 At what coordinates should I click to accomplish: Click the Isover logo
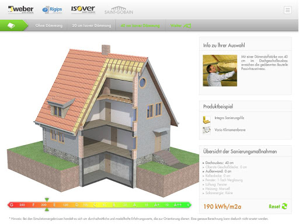(83, 9)
